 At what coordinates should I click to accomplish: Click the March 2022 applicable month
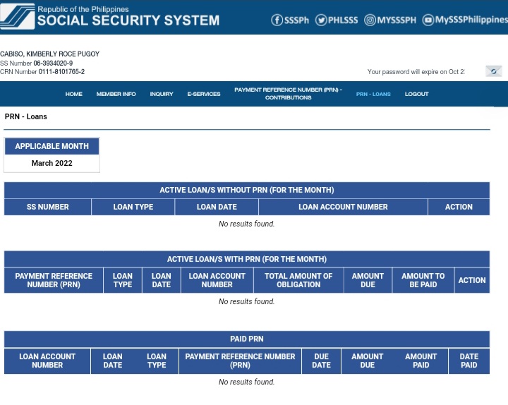coord(52,163)
